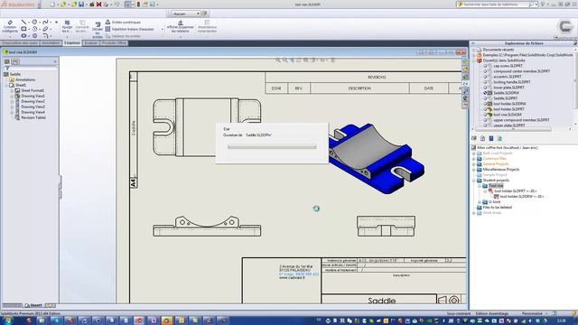The height and width of the screenshot is (325, 578).
Task: Open the '-Aucun-' combo box
Action: pos(185,14)
